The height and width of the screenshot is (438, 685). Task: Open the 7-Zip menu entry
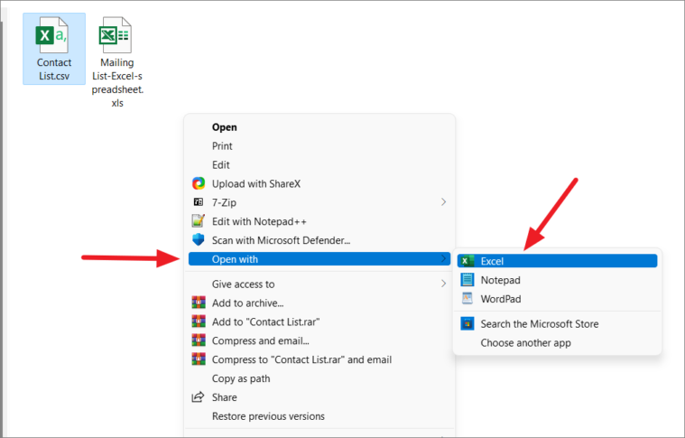[319, 202]
